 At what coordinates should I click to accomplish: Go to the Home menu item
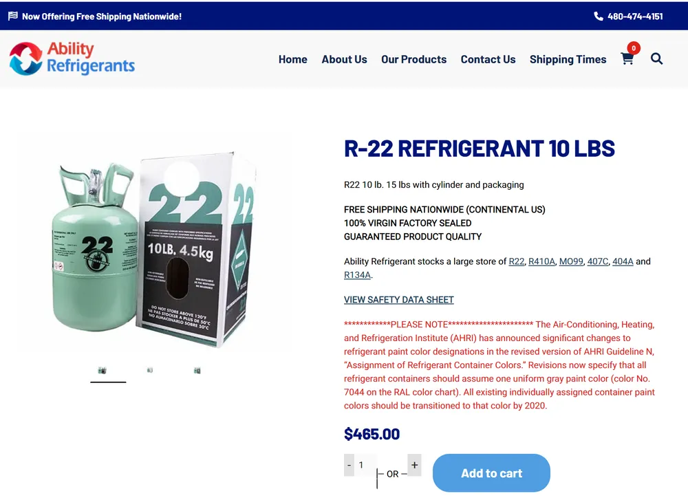tap(292, 59)
